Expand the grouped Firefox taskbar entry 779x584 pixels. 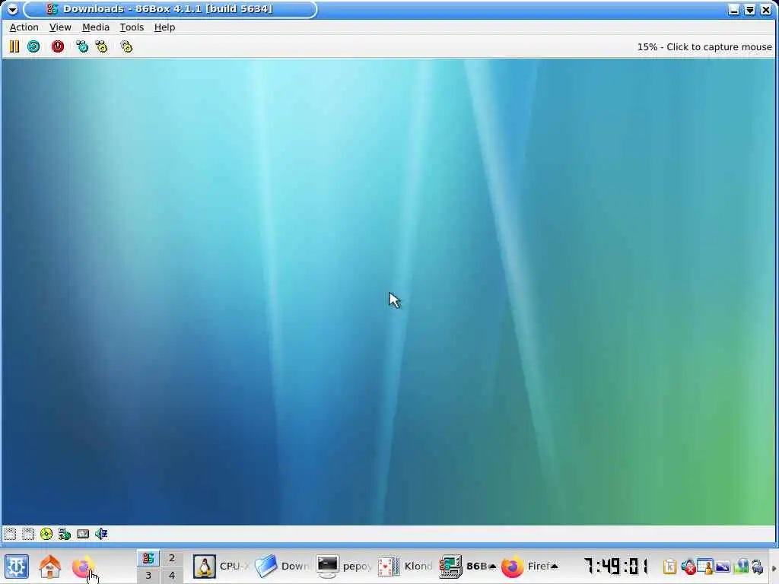[x=529, y=567]
